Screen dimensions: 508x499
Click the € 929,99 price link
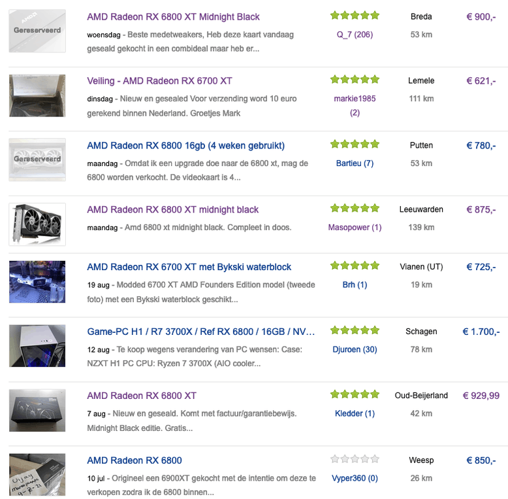point(481,396)
